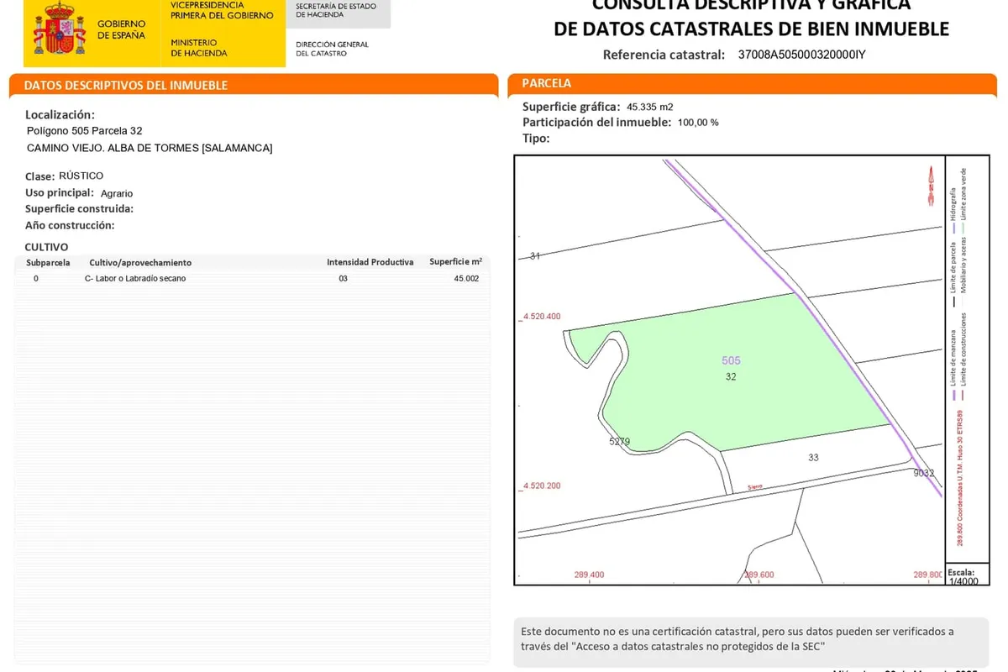Click the "Cultivo/aprovechamiento" column header

coord(140,263)
